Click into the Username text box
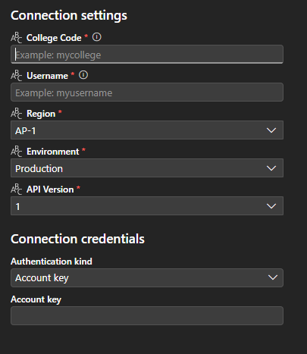 pos(147,92)
